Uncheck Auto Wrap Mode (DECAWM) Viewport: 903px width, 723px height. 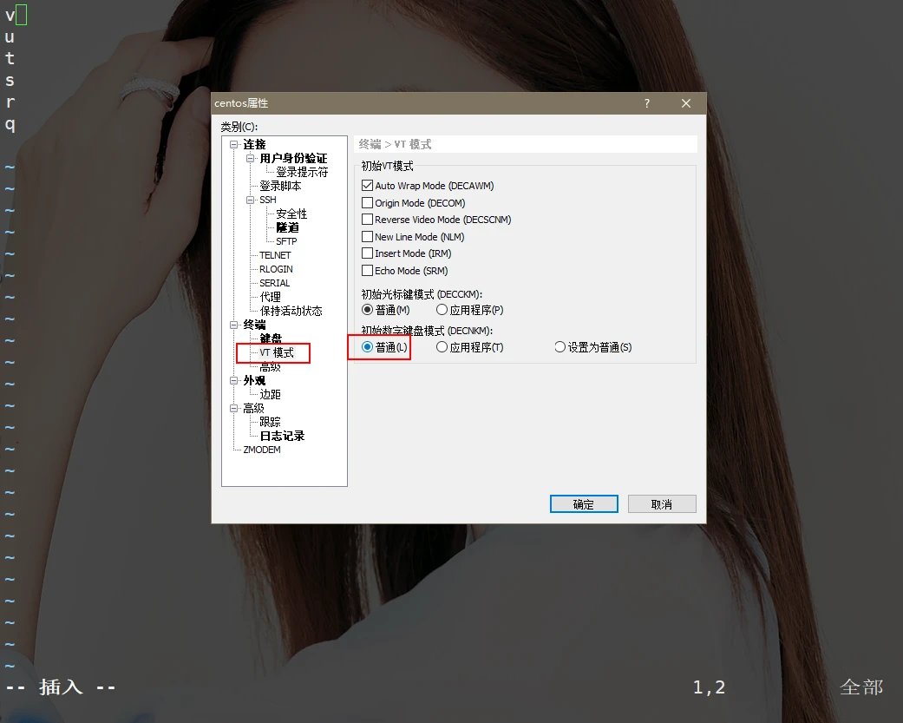click(x=367, y=186)
